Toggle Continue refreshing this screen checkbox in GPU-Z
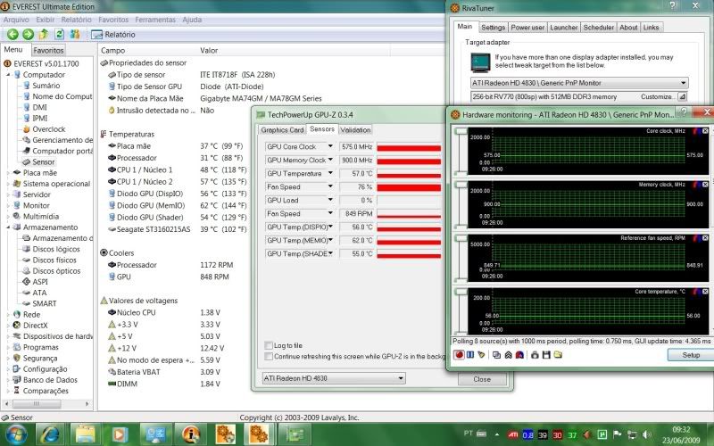This screenshot has width=714, height=446. (269, 356)
